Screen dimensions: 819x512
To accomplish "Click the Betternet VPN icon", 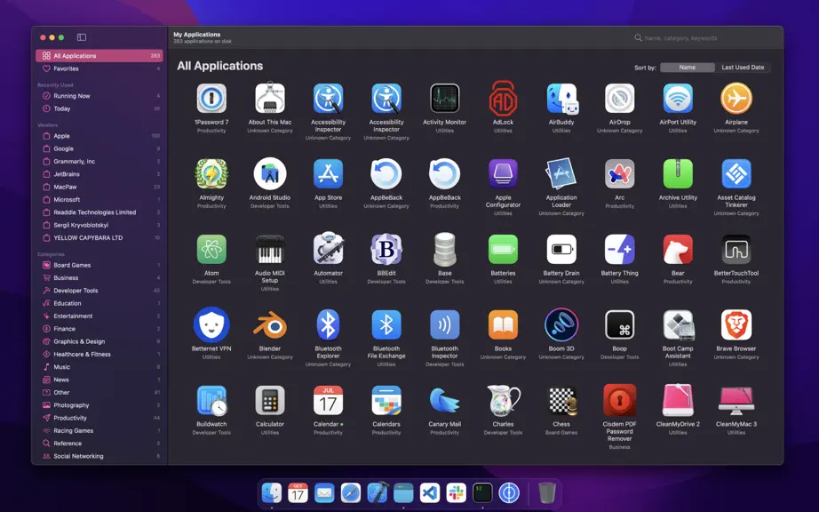I will tap(211, 325).
